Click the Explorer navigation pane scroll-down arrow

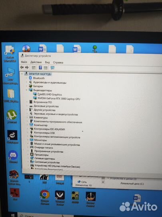click(103, 182)
